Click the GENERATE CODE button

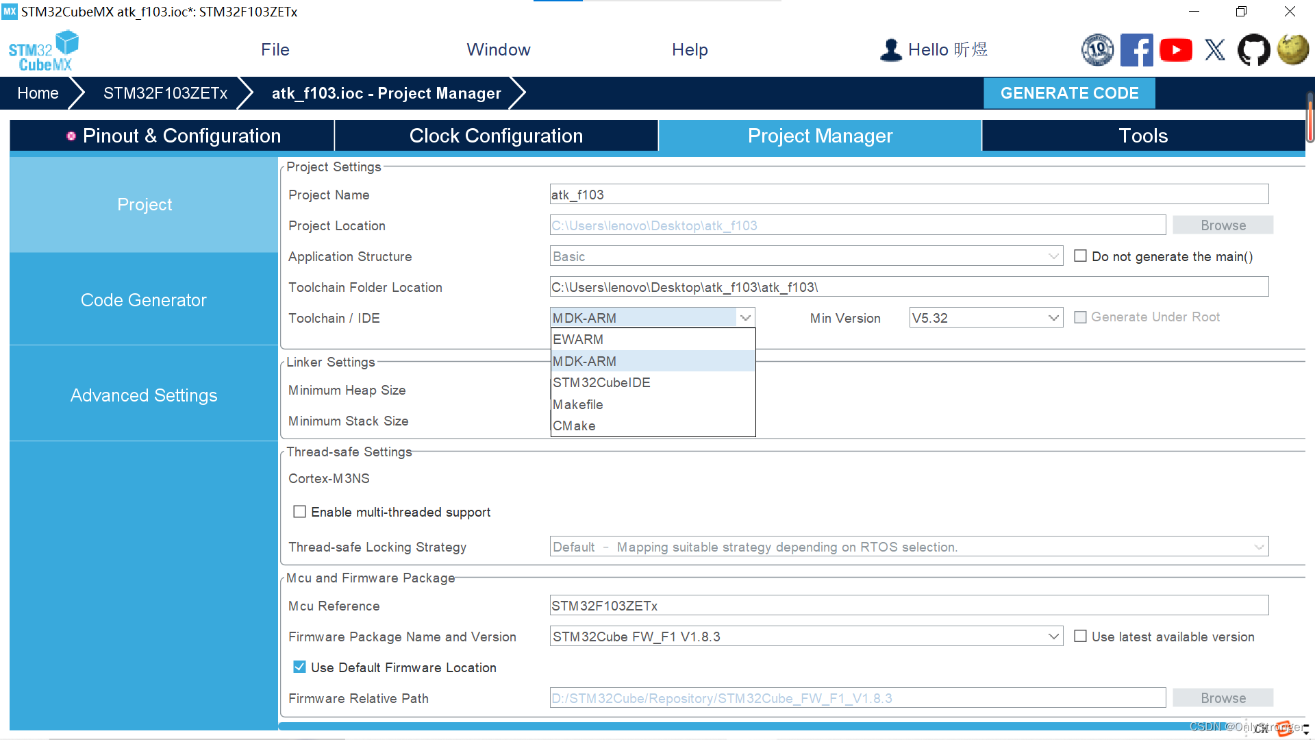pyautogui.click(x=1068, y=93)
